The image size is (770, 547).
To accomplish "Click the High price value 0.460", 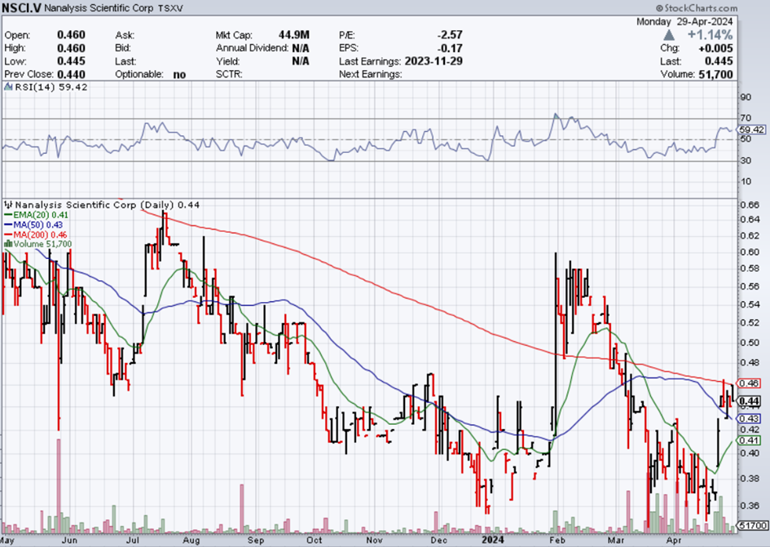I will pos(71,48).
